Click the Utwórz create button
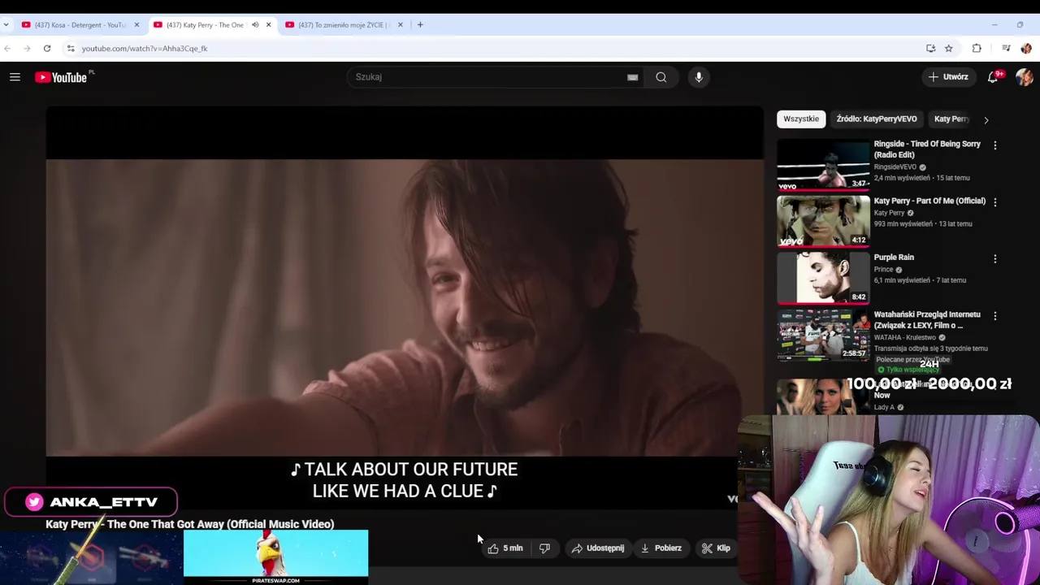This screenshot has height=585, width=1040. pos(948,77)
